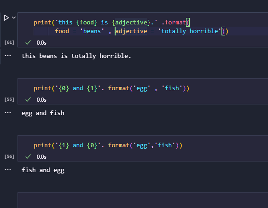Click '.format' in the first cell
Viewport: 268px width, 208px height.
click(x=174, y=23)
